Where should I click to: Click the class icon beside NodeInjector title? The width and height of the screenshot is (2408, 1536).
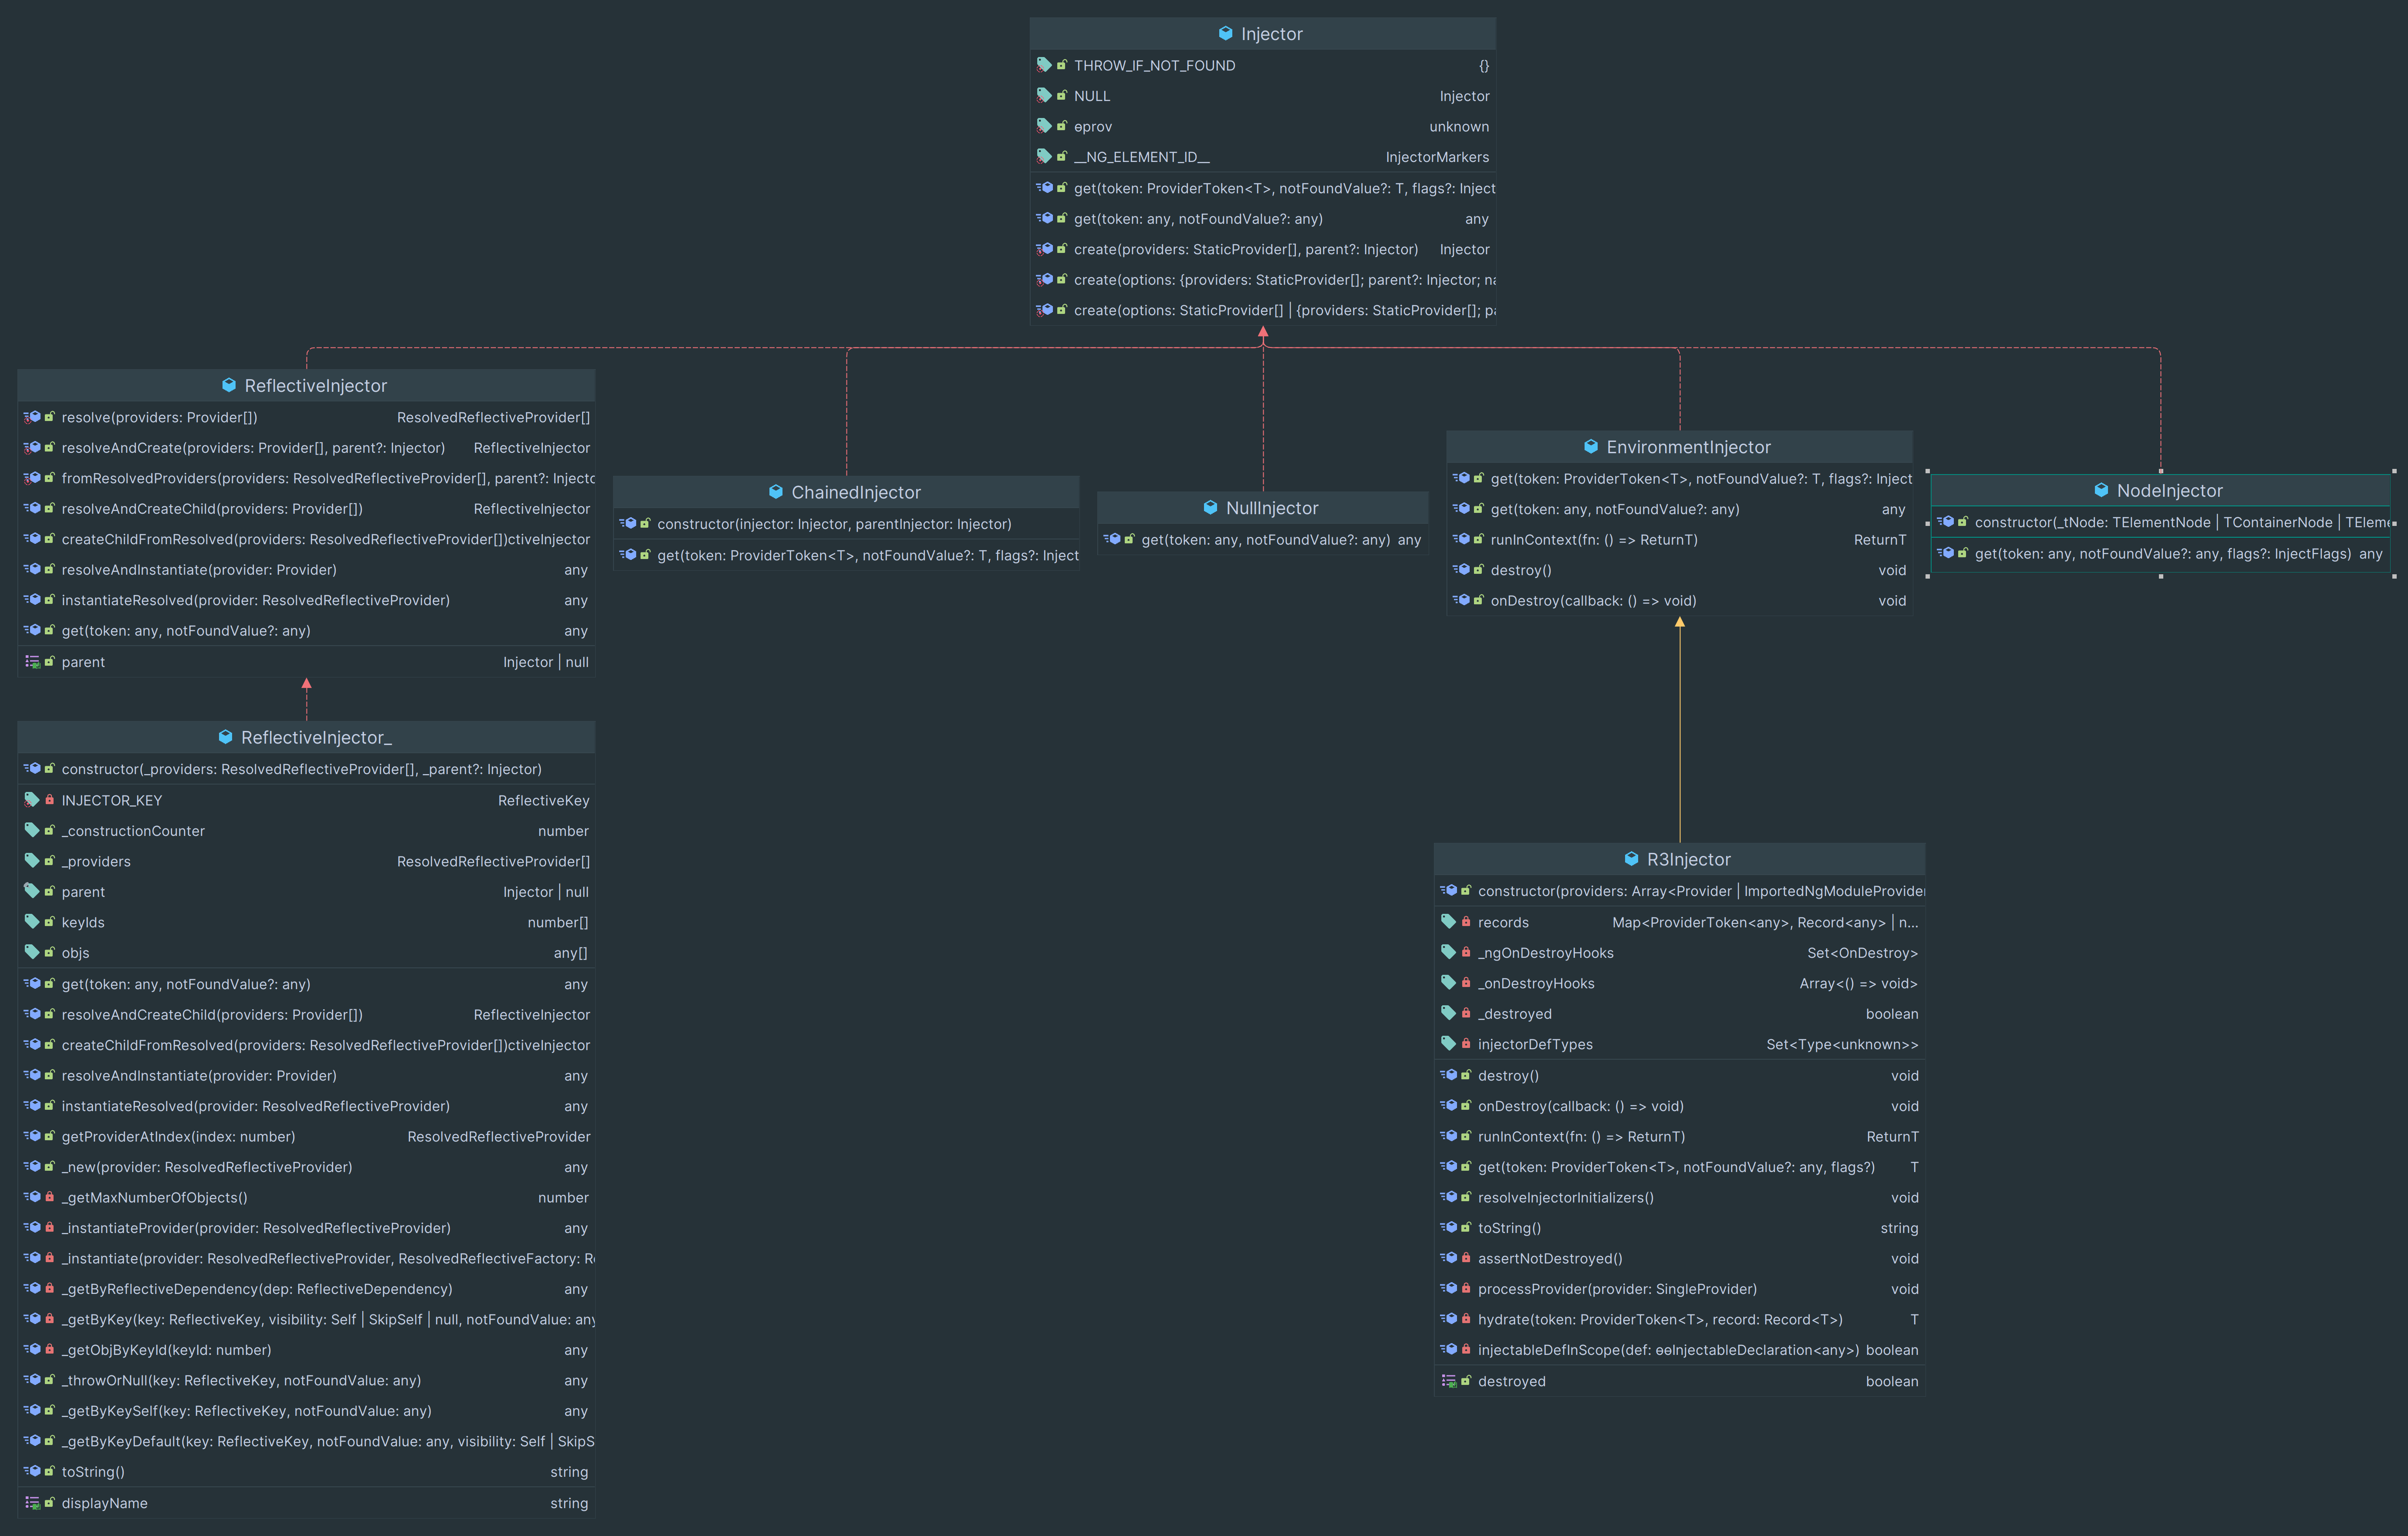[x=2101, y=490]
